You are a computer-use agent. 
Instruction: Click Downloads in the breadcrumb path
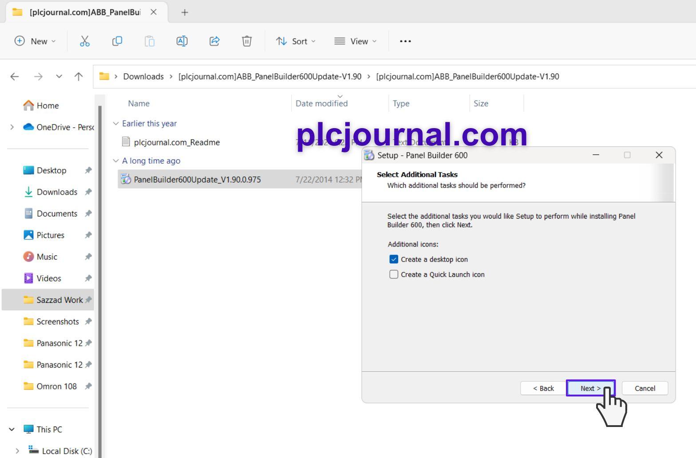(143, 76)
